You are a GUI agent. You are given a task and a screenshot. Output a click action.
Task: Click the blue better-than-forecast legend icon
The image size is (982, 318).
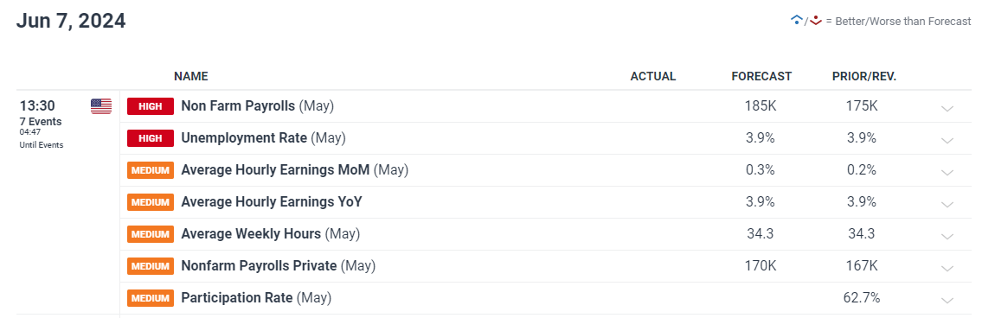(797, 21)
